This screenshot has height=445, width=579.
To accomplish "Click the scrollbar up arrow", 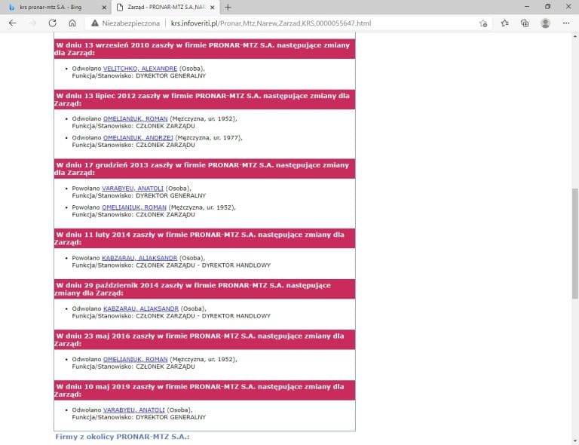I will click(575, 36).
